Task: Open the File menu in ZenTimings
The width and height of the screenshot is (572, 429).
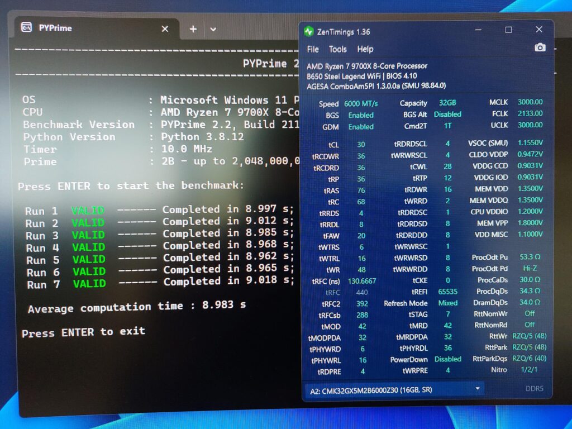Action: click(x=313, y=49)
